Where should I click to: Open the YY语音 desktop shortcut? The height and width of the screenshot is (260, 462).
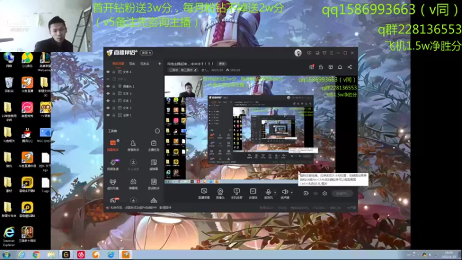46,110
